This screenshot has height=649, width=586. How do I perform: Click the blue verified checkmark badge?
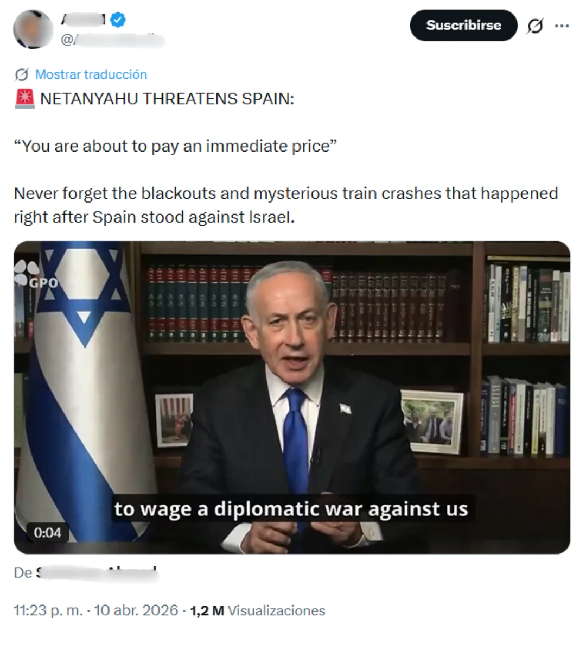(118, 20)
